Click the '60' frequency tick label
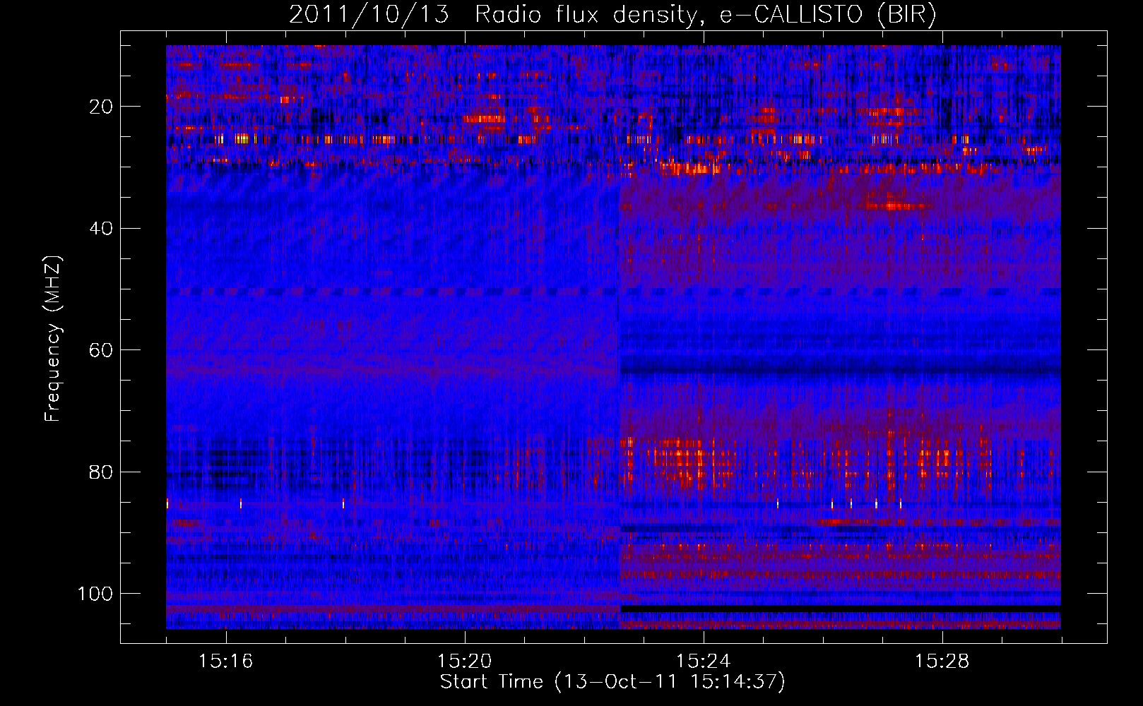 [101, 350]
